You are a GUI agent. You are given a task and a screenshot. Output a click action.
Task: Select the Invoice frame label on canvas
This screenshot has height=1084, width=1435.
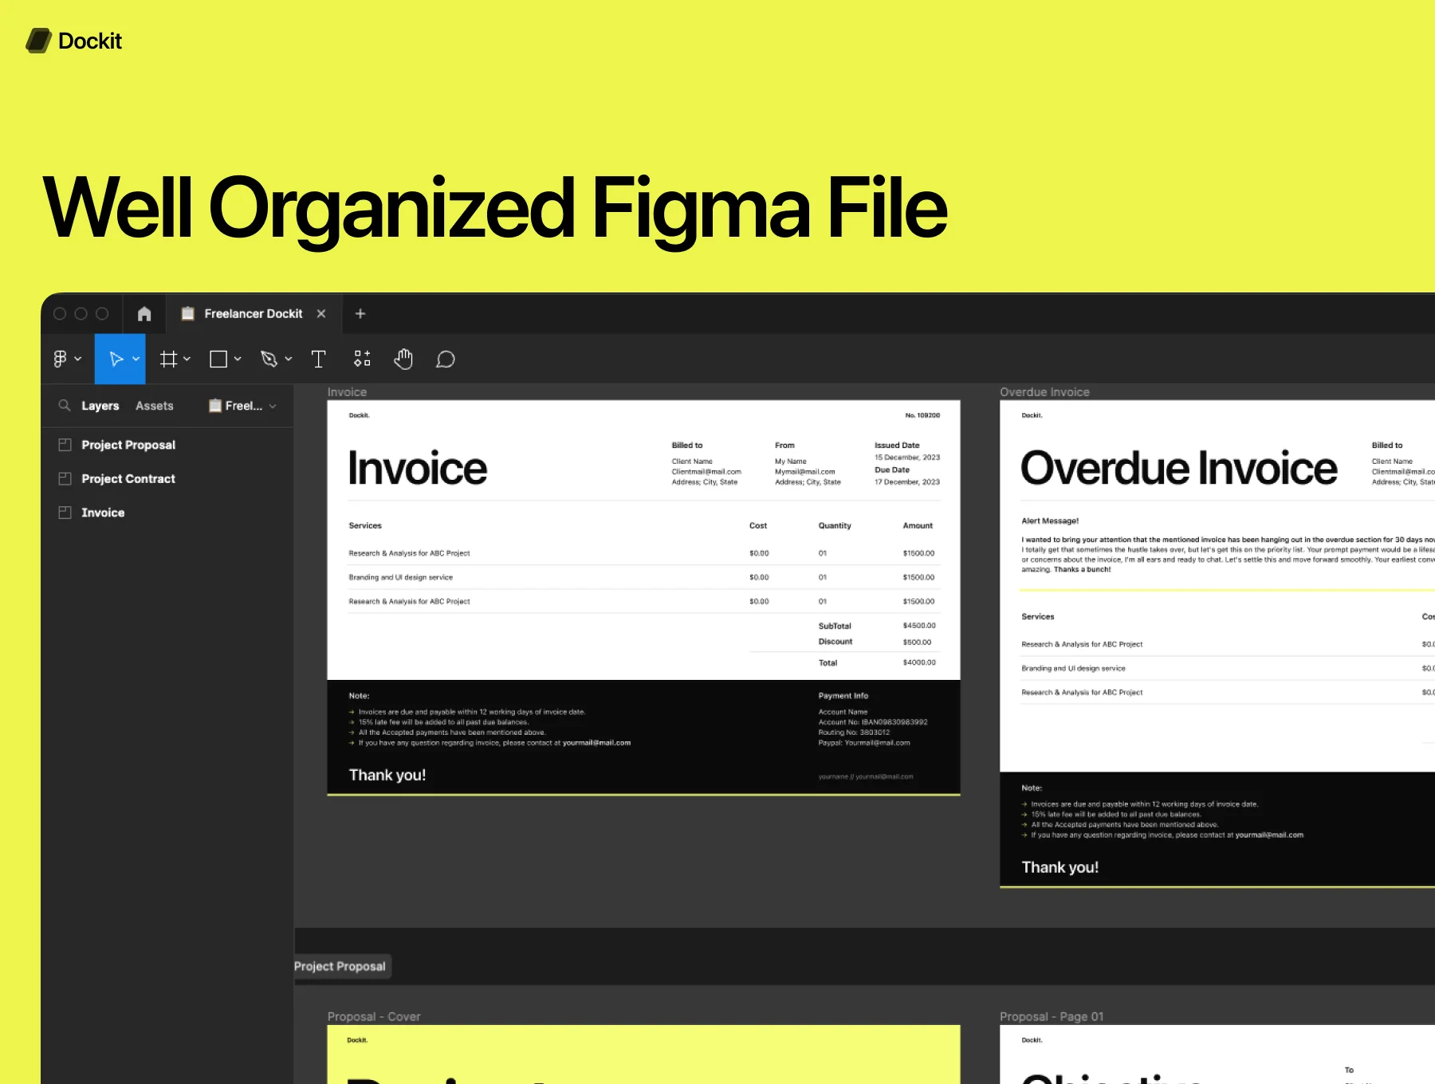pyautogui.click(x=347, y=392)
